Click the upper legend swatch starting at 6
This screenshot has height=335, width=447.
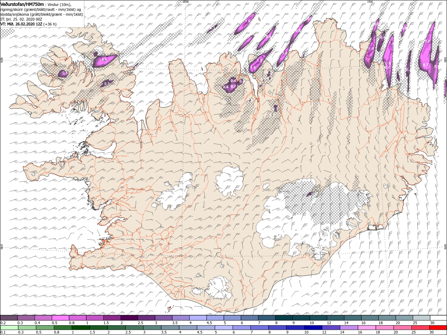(x=249, y=318)
